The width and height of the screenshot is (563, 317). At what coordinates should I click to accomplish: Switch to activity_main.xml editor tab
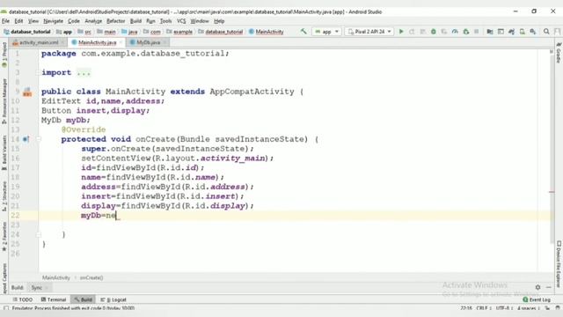39,42
